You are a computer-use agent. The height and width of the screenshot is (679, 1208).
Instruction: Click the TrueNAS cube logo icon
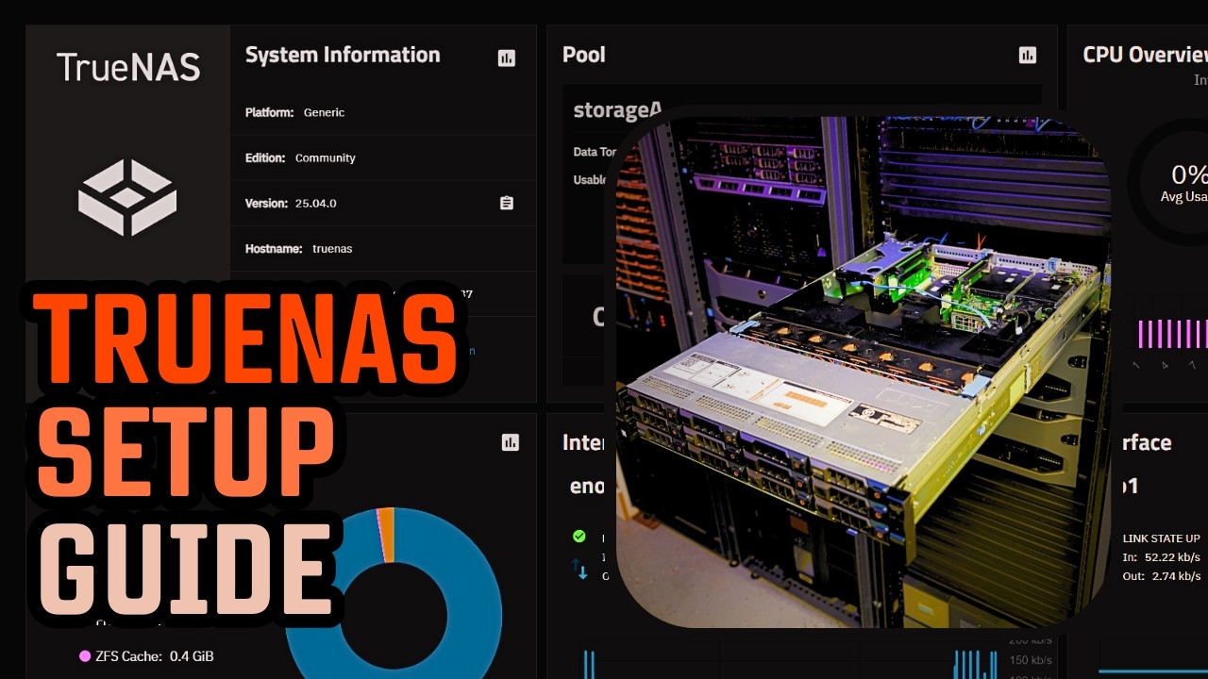point(127,197)
